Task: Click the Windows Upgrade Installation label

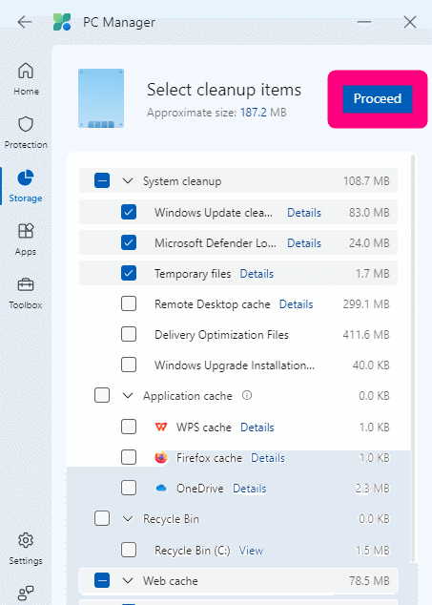Action: click(235, 365)
